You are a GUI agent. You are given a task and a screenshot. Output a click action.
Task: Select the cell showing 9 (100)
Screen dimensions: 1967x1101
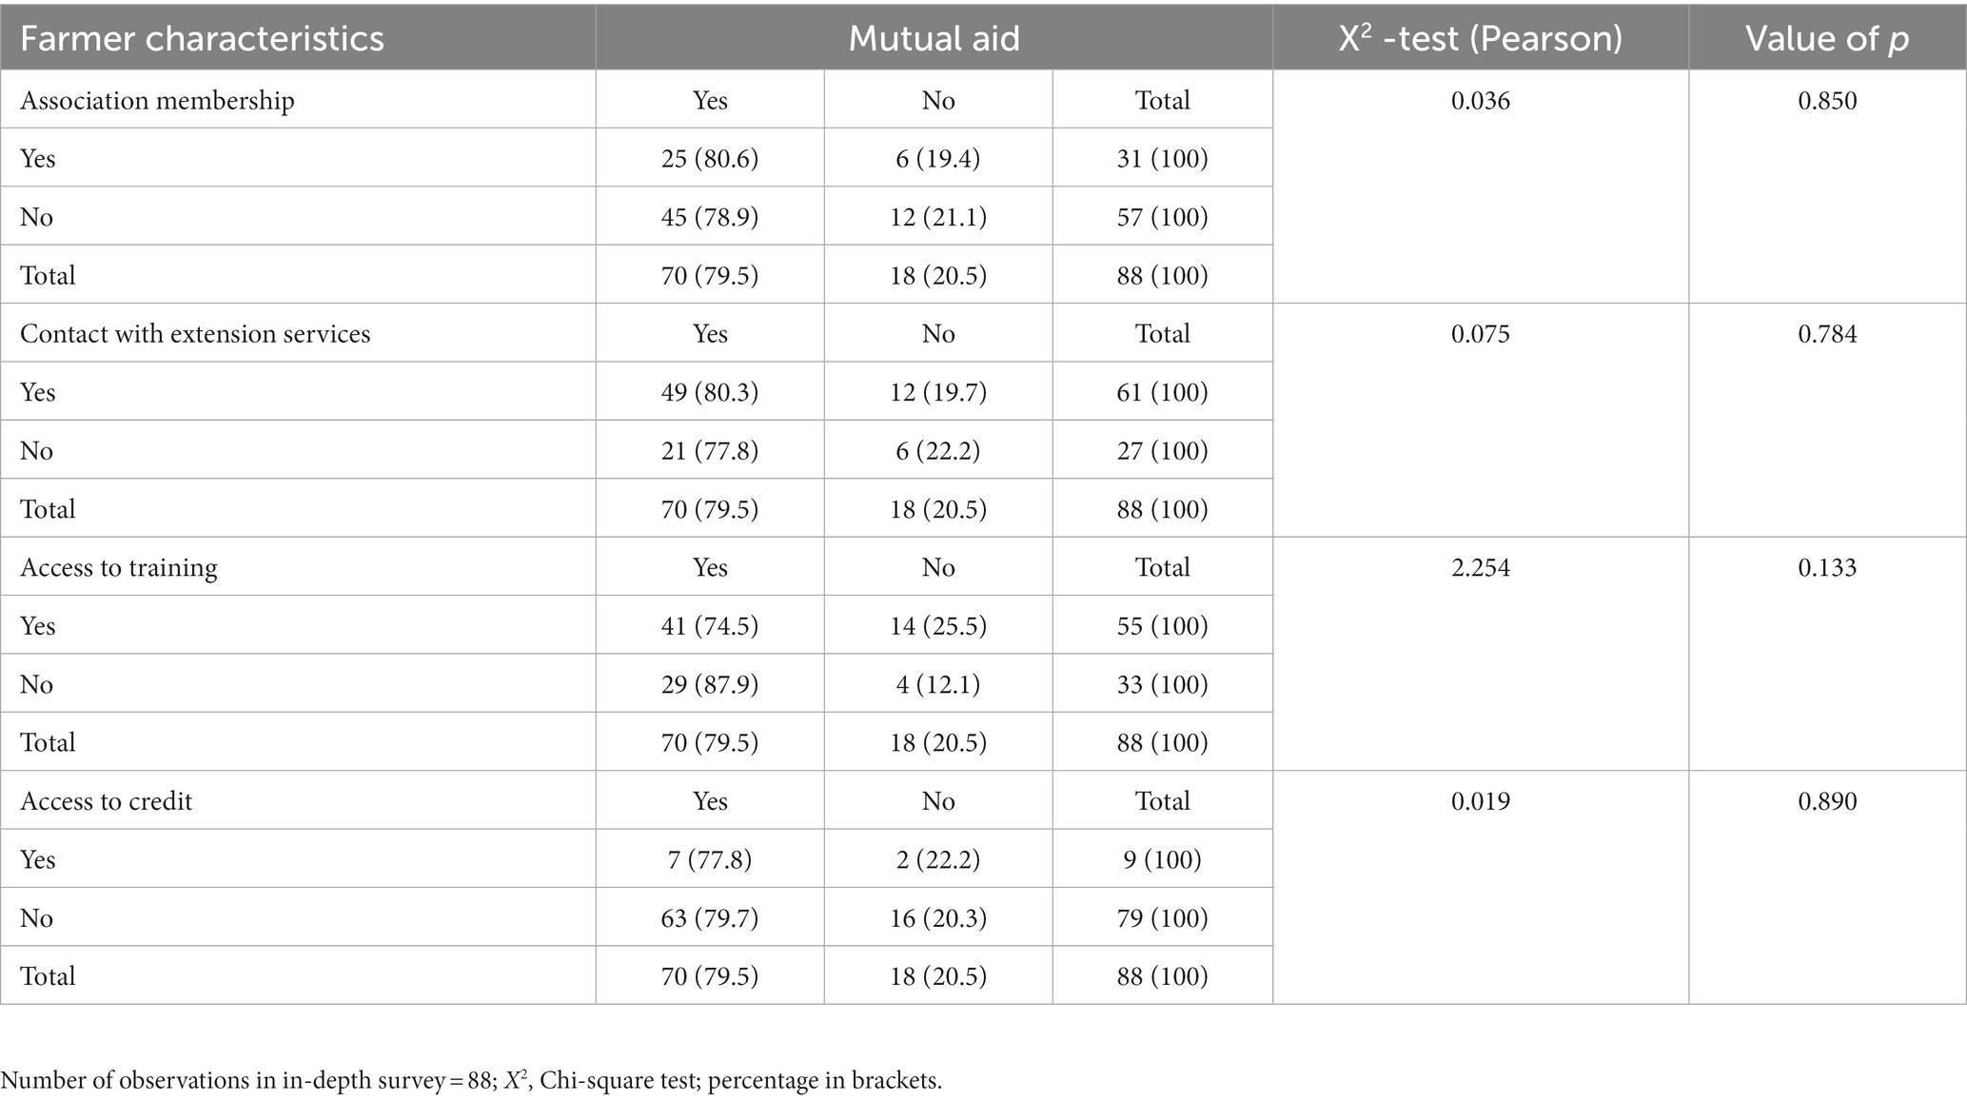pos(1162,859)
